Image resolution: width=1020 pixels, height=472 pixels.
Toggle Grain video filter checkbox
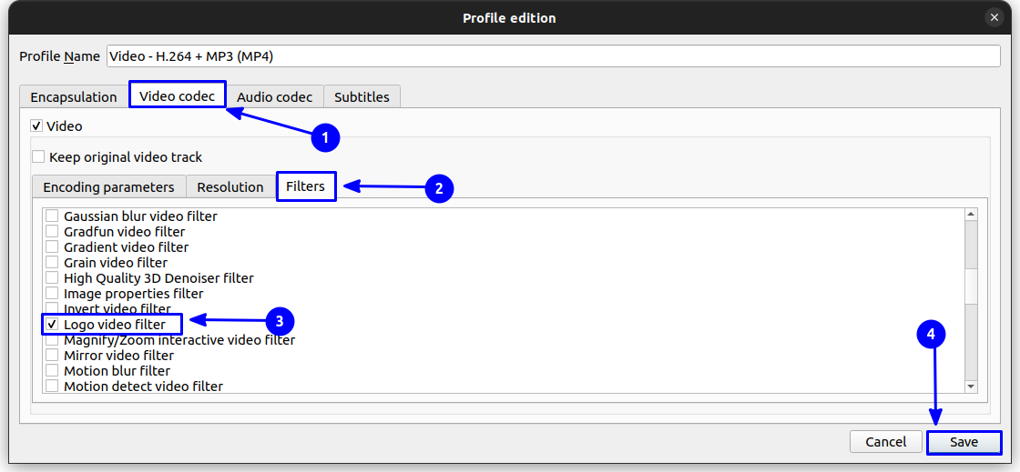(x=53, y=263)
